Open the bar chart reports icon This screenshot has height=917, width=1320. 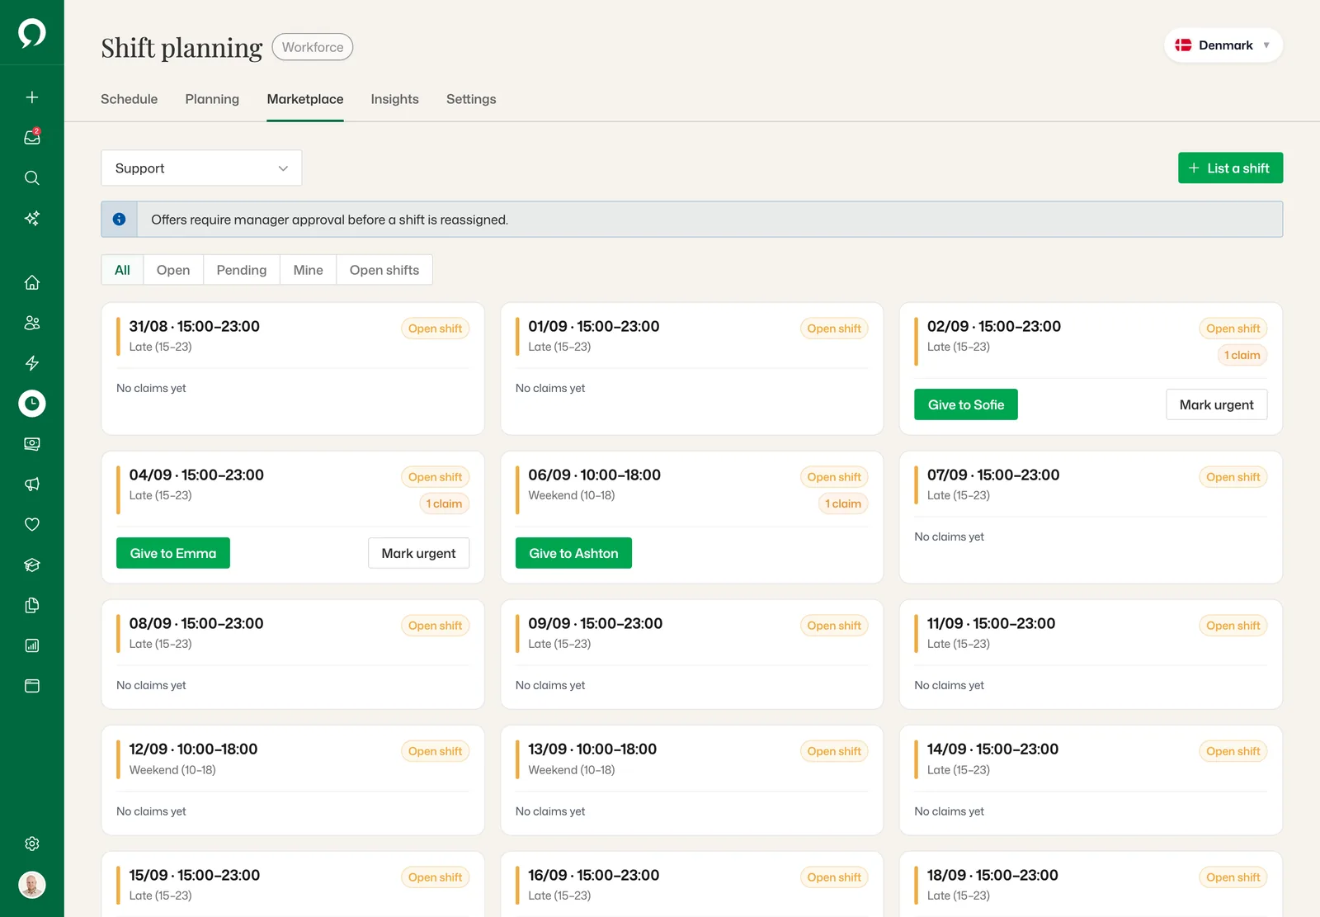(32, 645)
